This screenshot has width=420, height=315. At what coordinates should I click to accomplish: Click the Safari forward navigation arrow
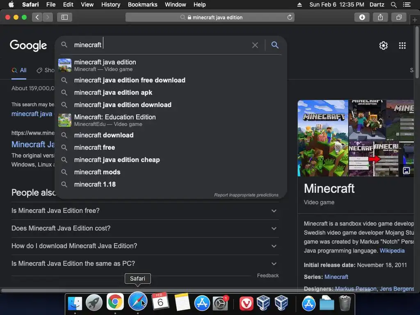[48, 17]
